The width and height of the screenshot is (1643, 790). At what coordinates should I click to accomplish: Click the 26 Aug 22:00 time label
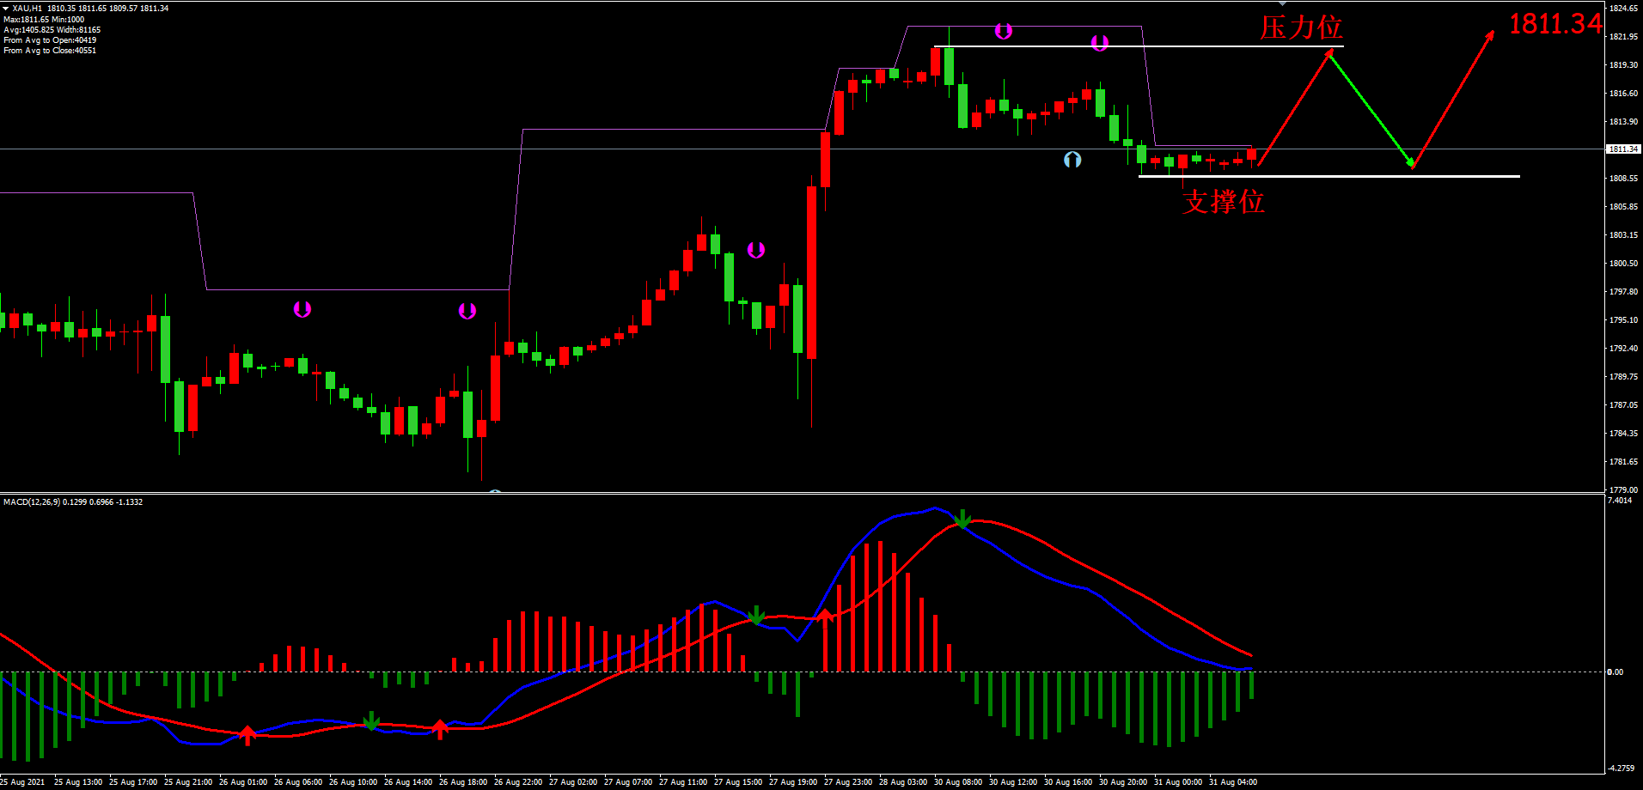518,781
